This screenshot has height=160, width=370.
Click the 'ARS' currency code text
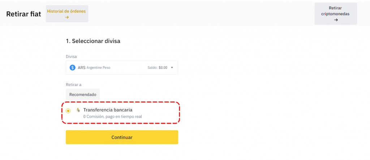click(x=81, y=68)
